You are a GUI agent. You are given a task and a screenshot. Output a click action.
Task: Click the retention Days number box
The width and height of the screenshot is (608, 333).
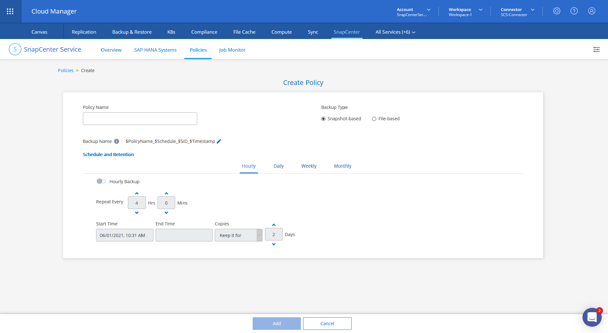pos(274,234)
